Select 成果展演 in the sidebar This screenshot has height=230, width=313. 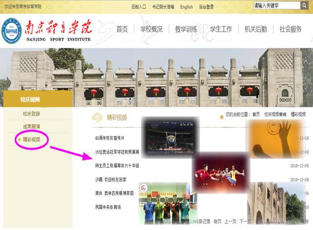(31, 126)
